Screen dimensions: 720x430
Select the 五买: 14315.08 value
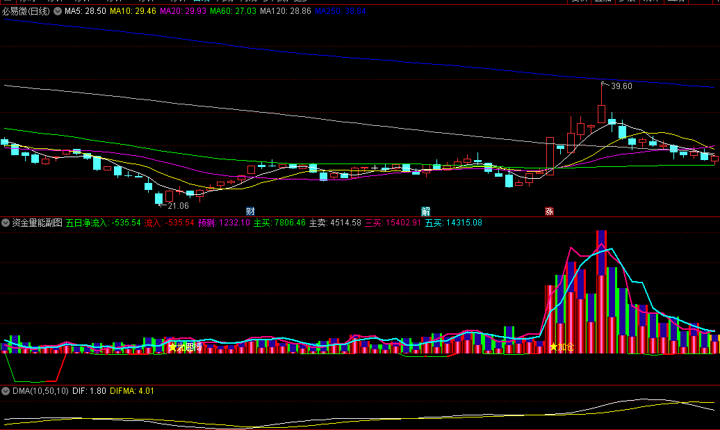click(x=454, y=223)
